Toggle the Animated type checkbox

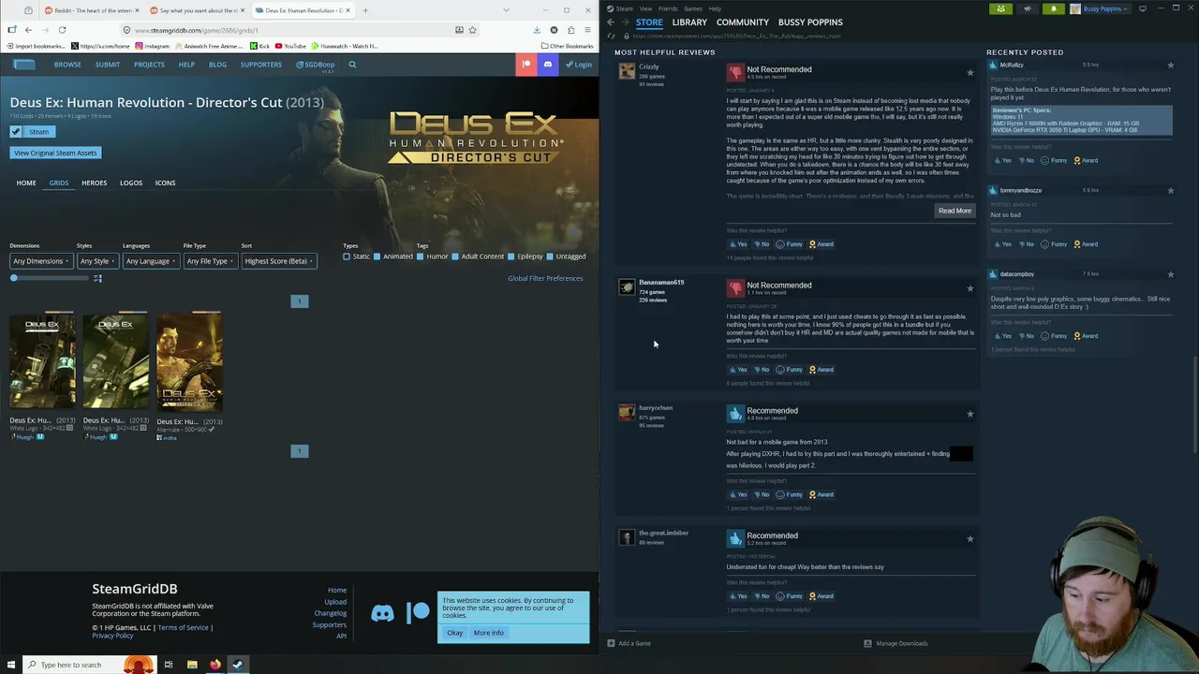pyautogui.click(x=377, y=256)
